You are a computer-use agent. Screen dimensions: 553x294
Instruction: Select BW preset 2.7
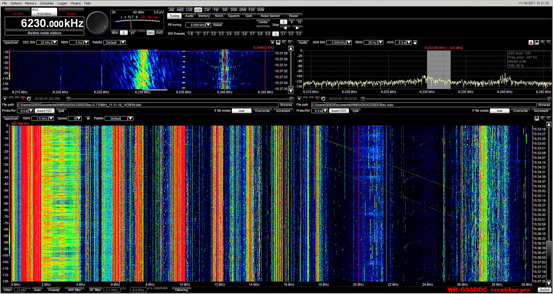coord(252,34)
